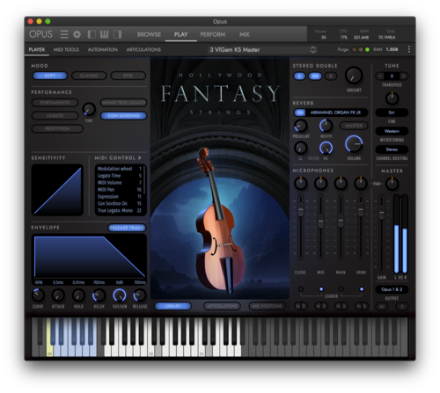Open the Stereo channel routing dropdown

(x=392, y=149)
